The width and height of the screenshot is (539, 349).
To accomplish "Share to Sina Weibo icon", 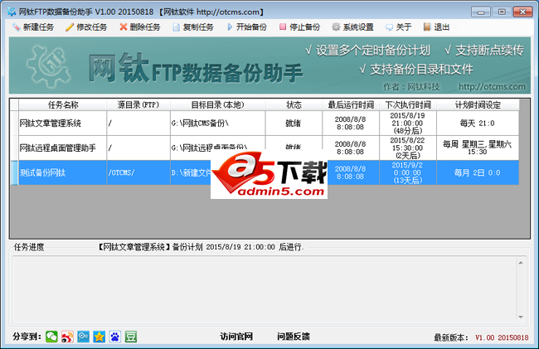I will 67,337.
